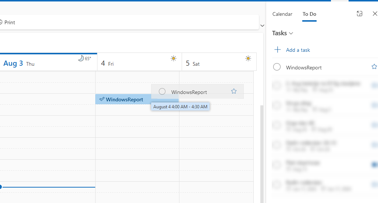Click Add a task
The image size is (378, 203).
[298, 50]
